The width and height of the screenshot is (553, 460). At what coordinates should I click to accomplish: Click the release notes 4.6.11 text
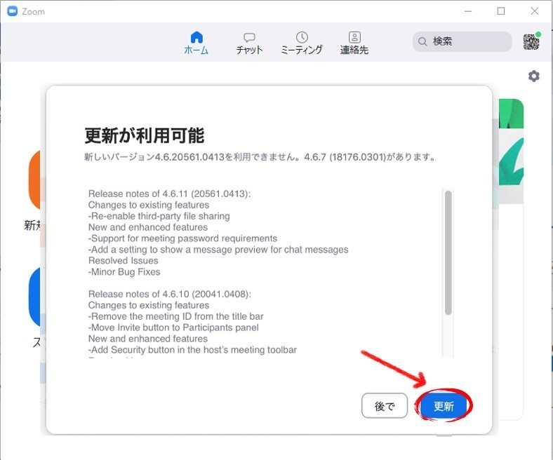point(169,194)
